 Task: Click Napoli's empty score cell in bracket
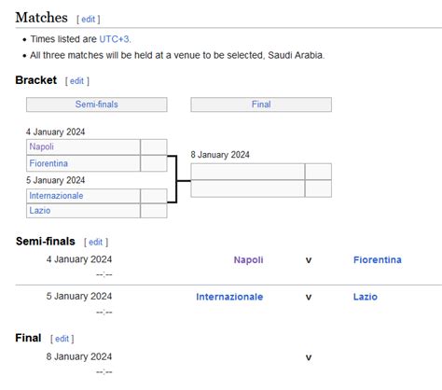[154, 146]
